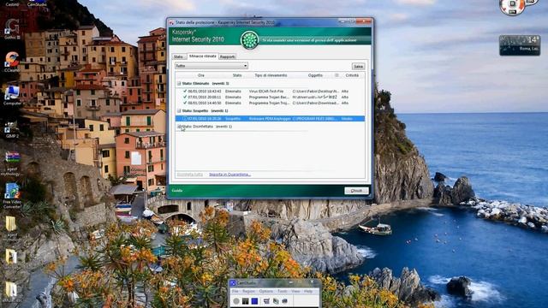
Task: Collapse the 'Stato: Sospetto' group
Action: pyautogui.click(x=179, y=110)
